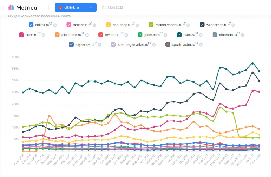
Task: Remove sportmaster.ru with its x icon
Action: pos(201,45)
